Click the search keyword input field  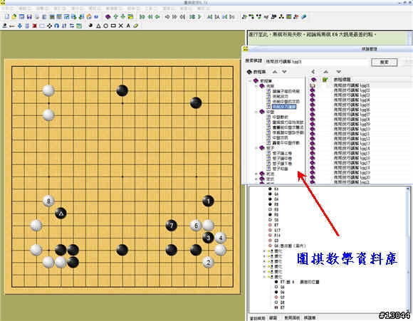(x=317, y=62)
